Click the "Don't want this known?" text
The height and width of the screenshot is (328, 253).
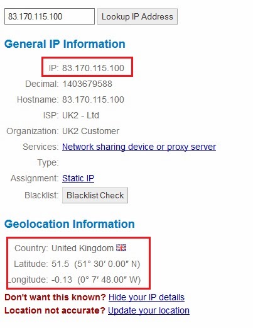pyautogui.click(x=55, y=297)
